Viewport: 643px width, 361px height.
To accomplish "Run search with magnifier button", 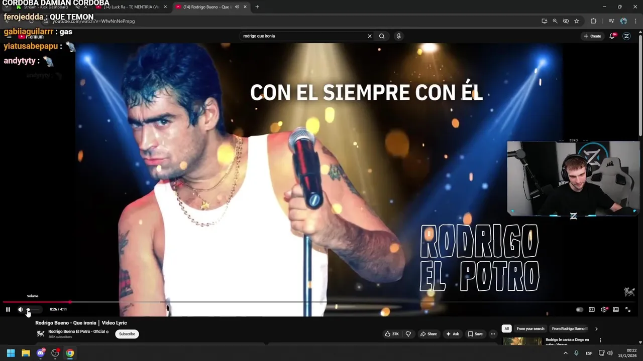I will point(382,36).
